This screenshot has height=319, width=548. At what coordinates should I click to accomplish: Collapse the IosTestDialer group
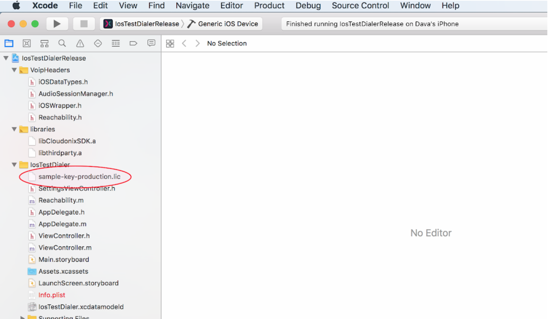coord(14,165)
